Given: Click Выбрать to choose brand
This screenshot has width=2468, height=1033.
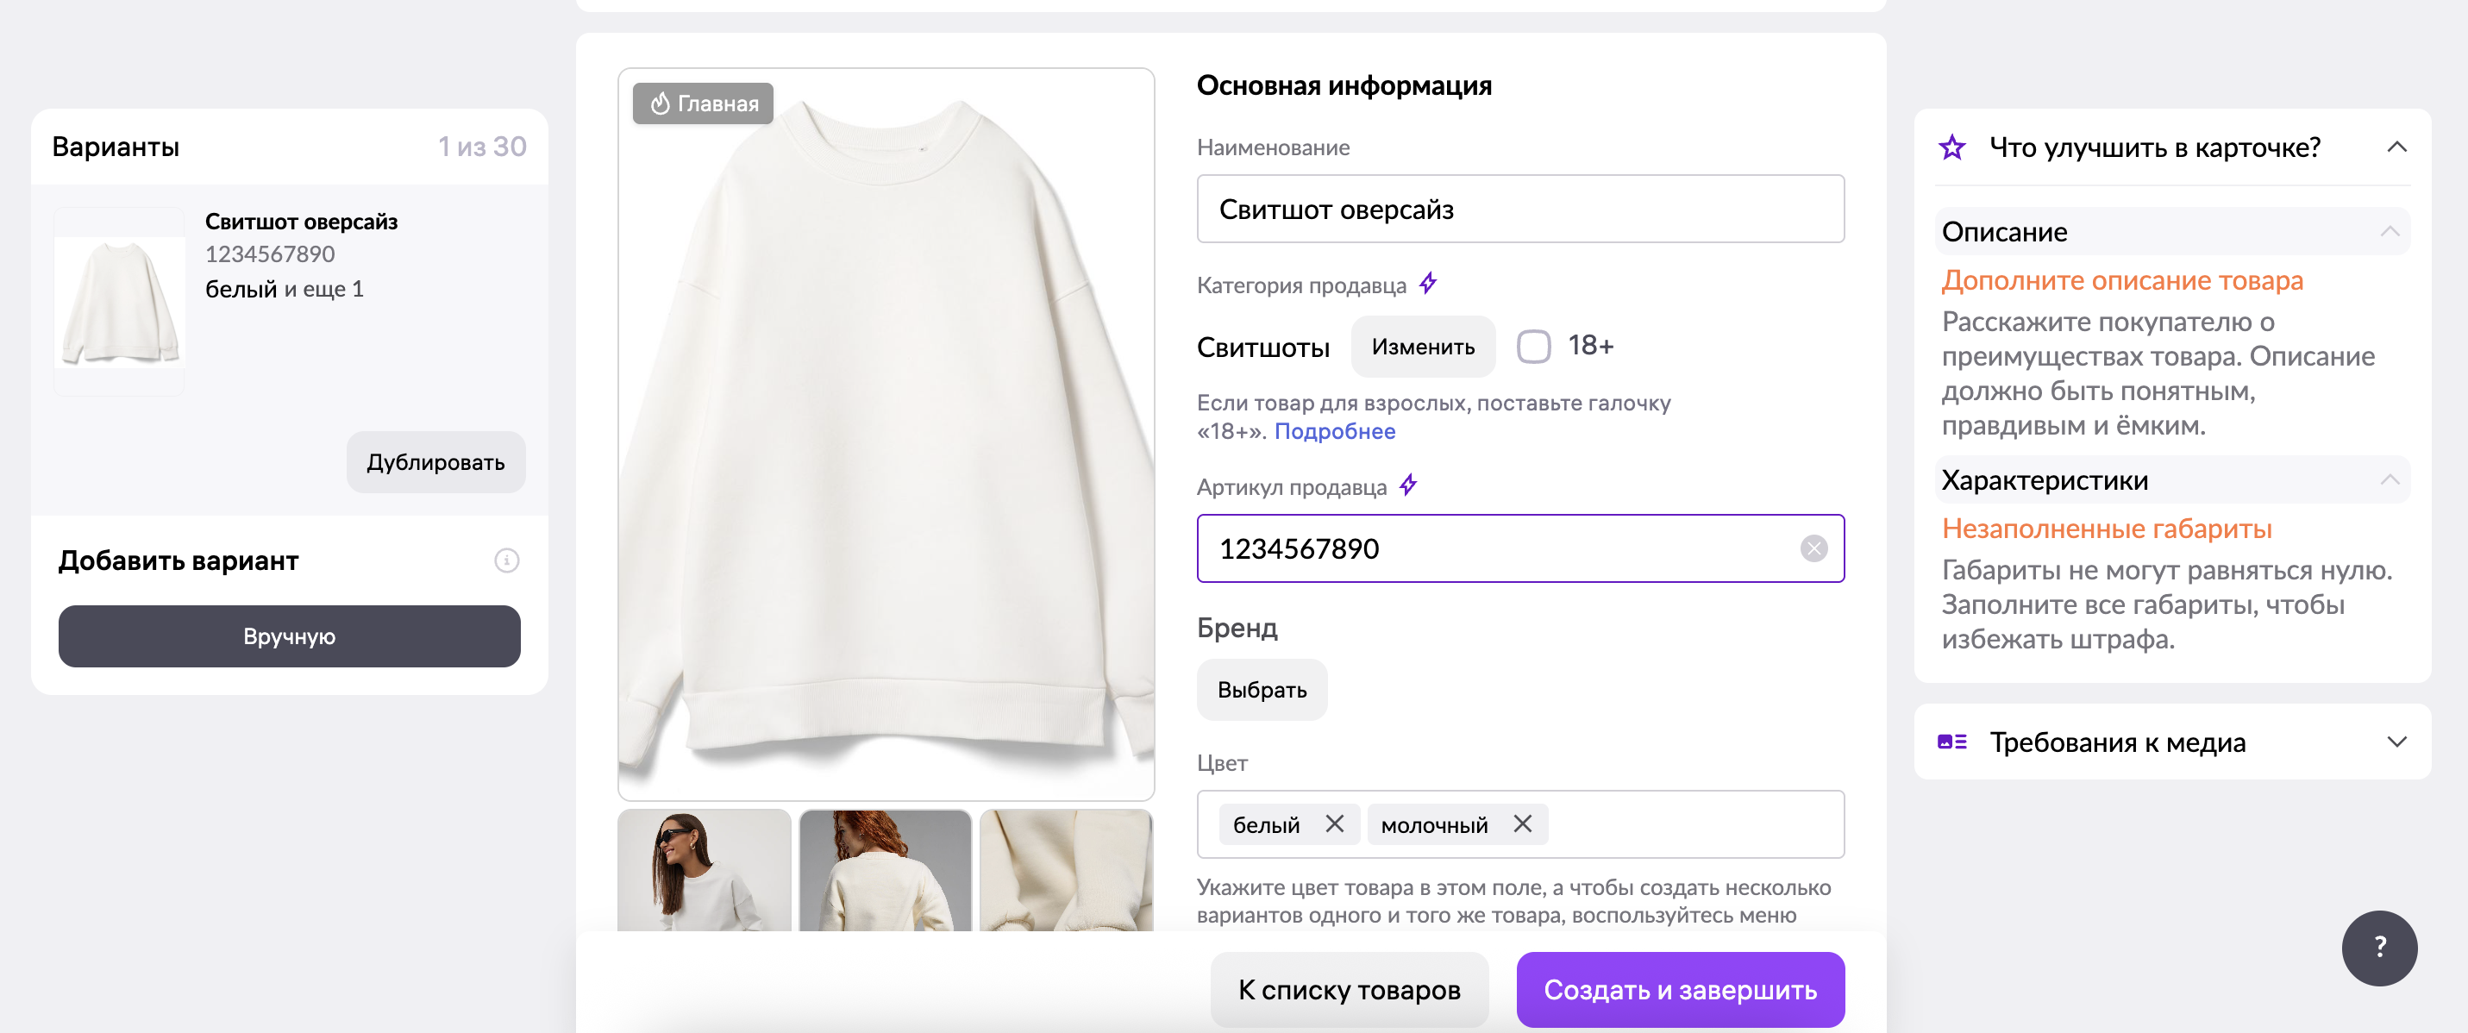Looking at the screenshot, I should pyautogui.click(x=1262, y=690).
